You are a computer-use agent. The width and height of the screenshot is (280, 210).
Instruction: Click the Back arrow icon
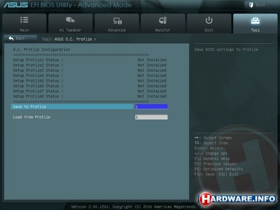coord(11,38)
